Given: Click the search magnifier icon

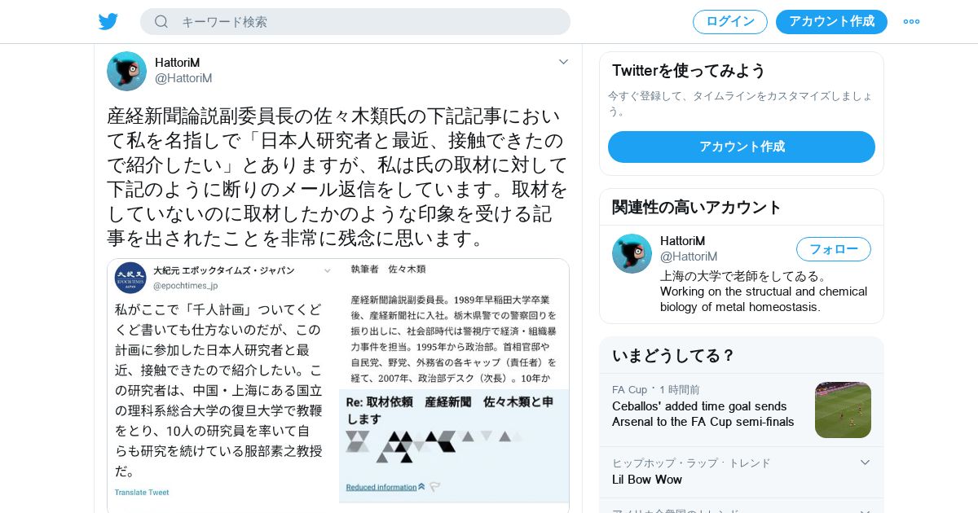Looking at the screenshot, I should point(161,21).
